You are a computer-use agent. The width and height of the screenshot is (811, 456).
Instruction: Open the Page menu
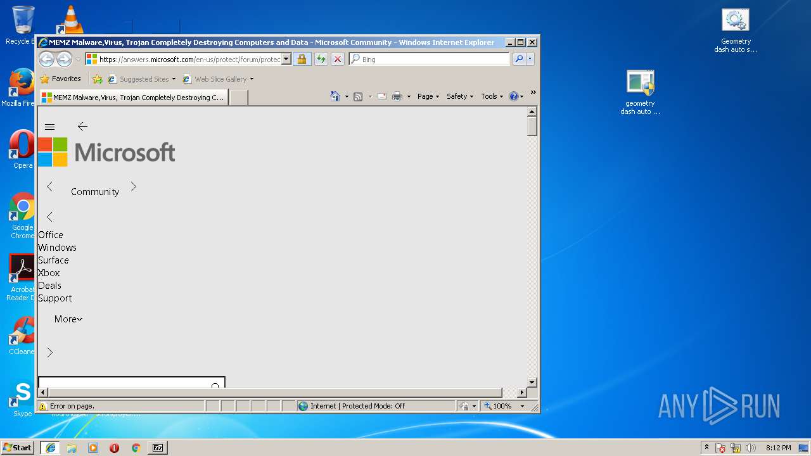pyautogui.click(x=428, y=96)
